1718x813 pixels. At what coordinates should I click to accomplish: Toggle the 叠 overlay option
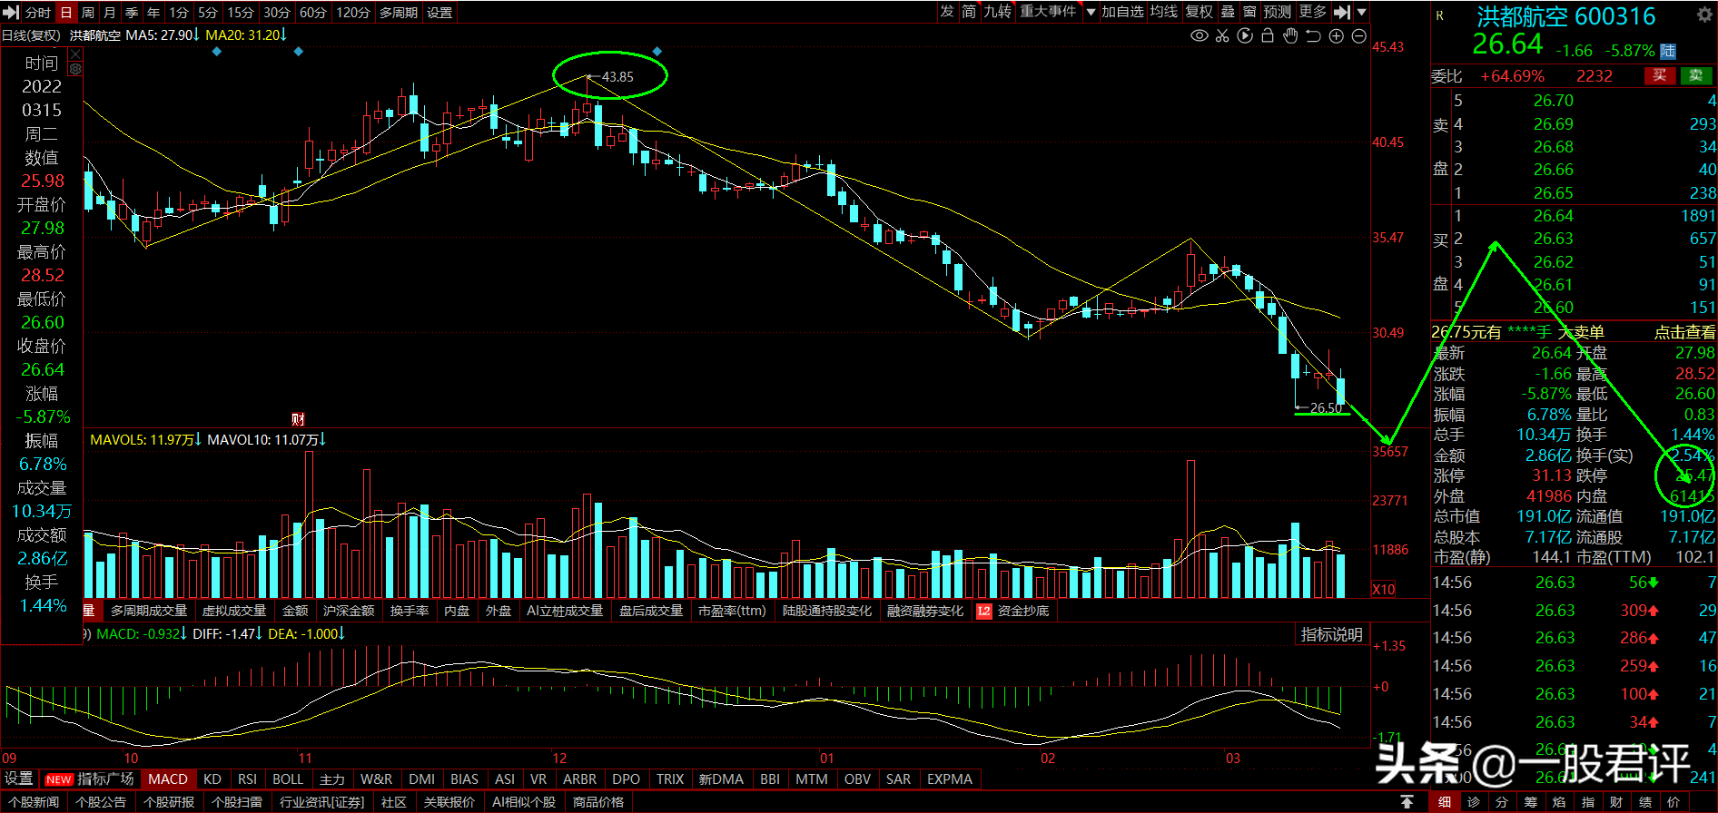(1228, 12)
